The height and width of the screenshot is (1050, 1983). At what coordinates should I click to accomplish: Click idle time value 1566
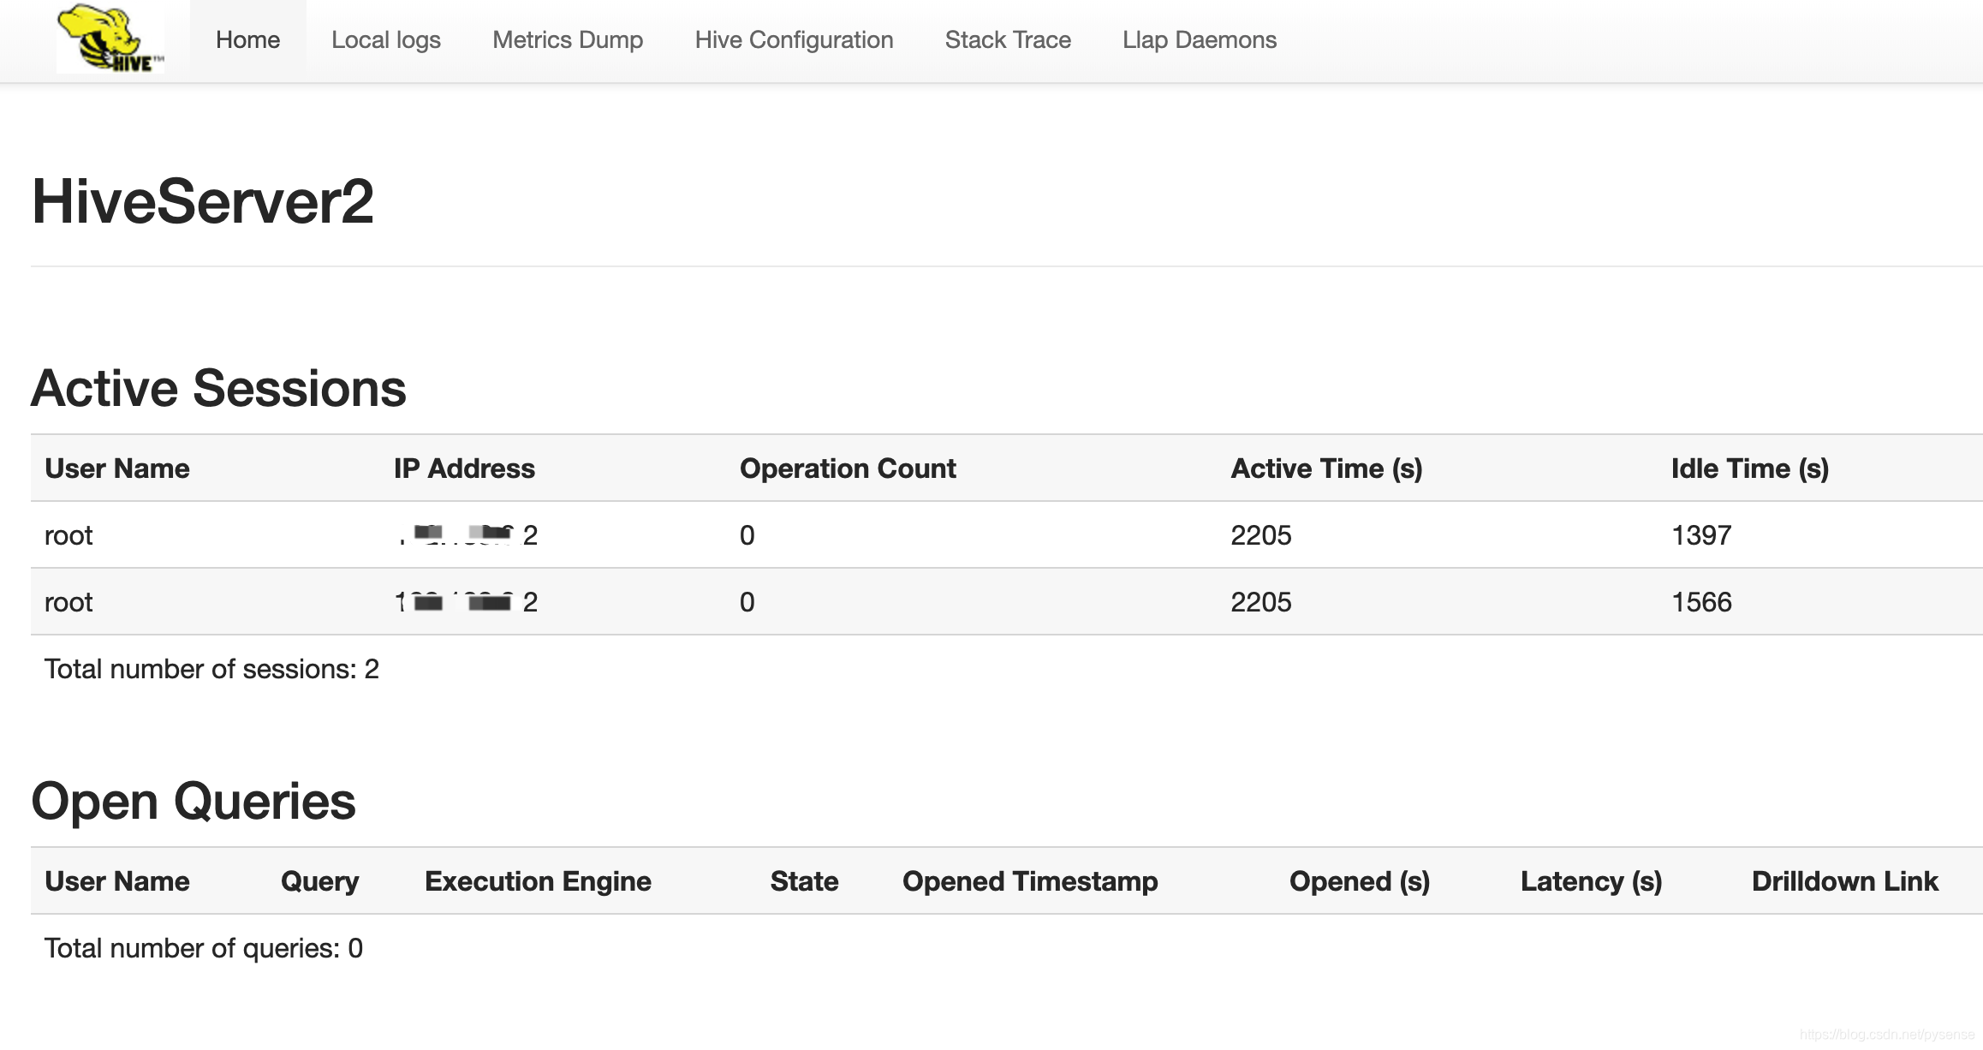coord(1701,602)
